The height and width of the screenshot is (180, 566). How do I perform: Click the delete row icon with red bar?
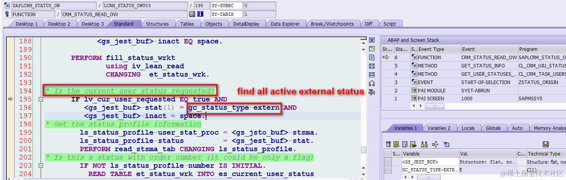[413, 144]
